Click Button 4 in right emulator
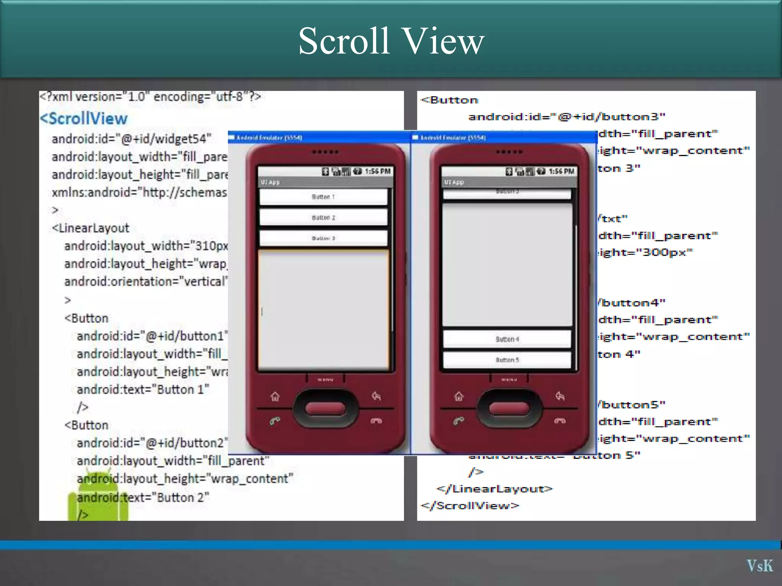The height and width of the screenshot is (586, 782). click(x=507, y=339)
